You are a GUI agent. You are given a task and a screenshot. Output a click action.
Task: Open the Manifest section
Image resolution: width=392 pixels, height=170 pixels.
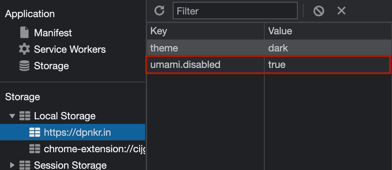[53, 33]
